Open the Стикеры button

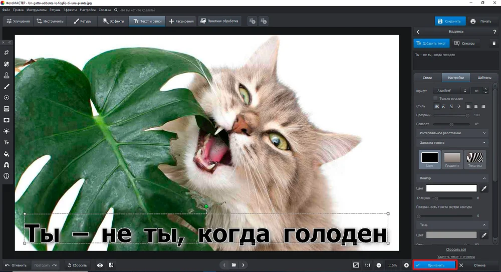464,43
